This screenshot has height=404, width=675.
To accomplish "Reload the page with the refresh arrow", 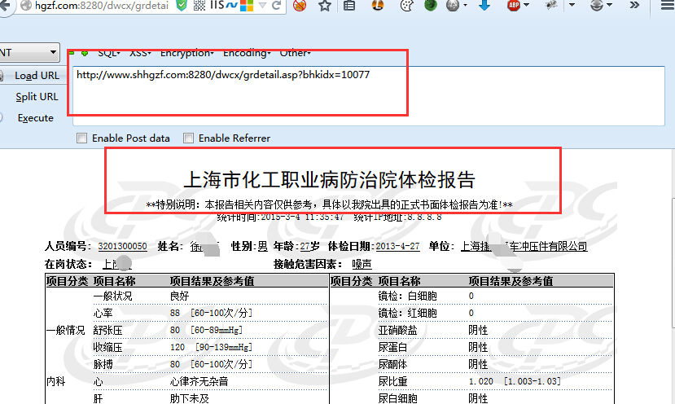I will tap(276, 5).
